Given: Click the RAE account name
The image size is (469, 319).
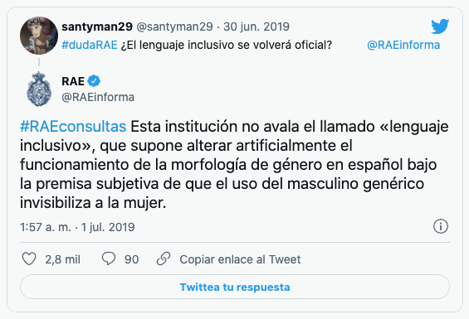Looking at the screenshot, I should pyautogui.click(x=73, y=81).
